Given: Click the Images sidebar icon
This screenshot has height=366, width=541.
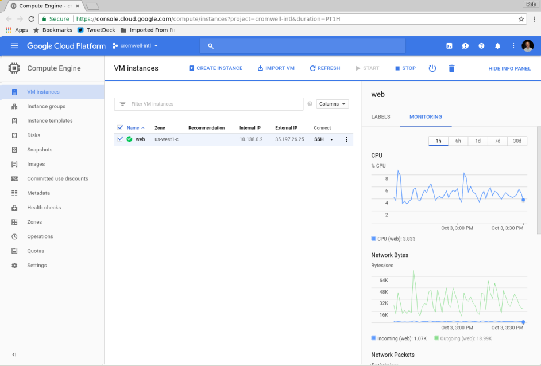Looking at the screenshot, I should [14, 165].
